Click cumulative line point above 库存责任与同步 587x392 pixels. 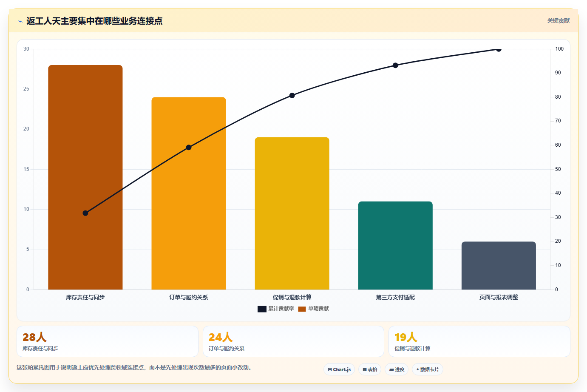(x=85, y=213)
